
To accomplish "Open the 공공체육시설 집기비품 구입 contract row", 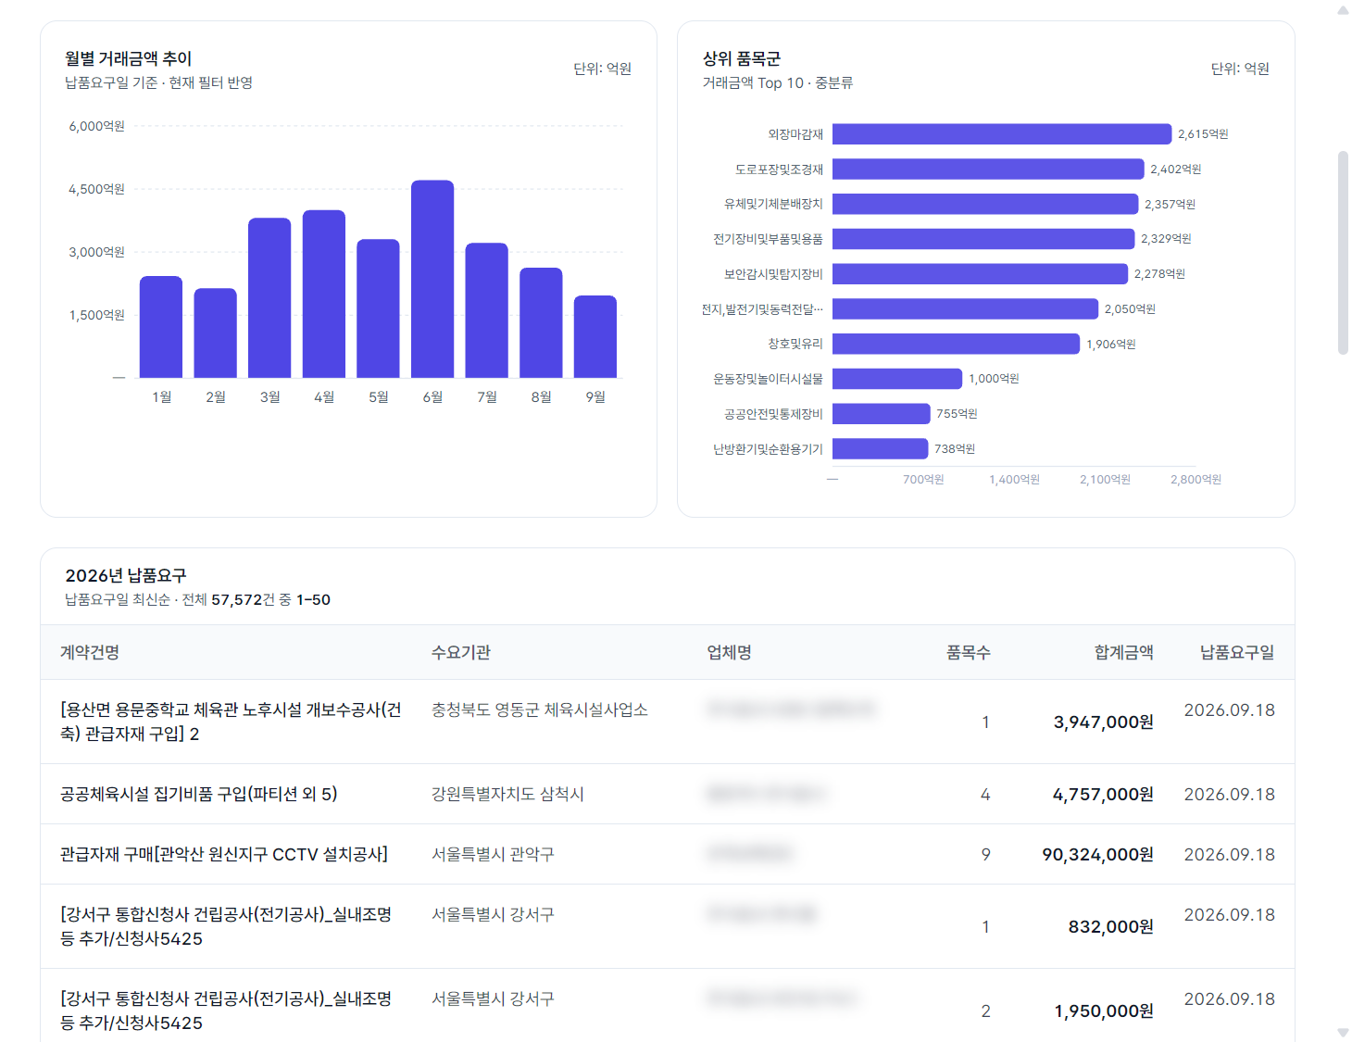I will tap(668, 794).
